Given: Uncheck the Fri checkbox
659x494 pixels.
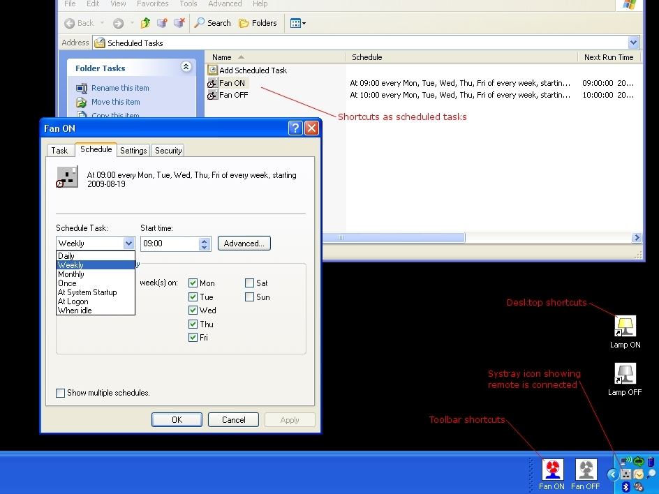Looking at the screenshot, I should pyautogui.click(x=193, y=337).
